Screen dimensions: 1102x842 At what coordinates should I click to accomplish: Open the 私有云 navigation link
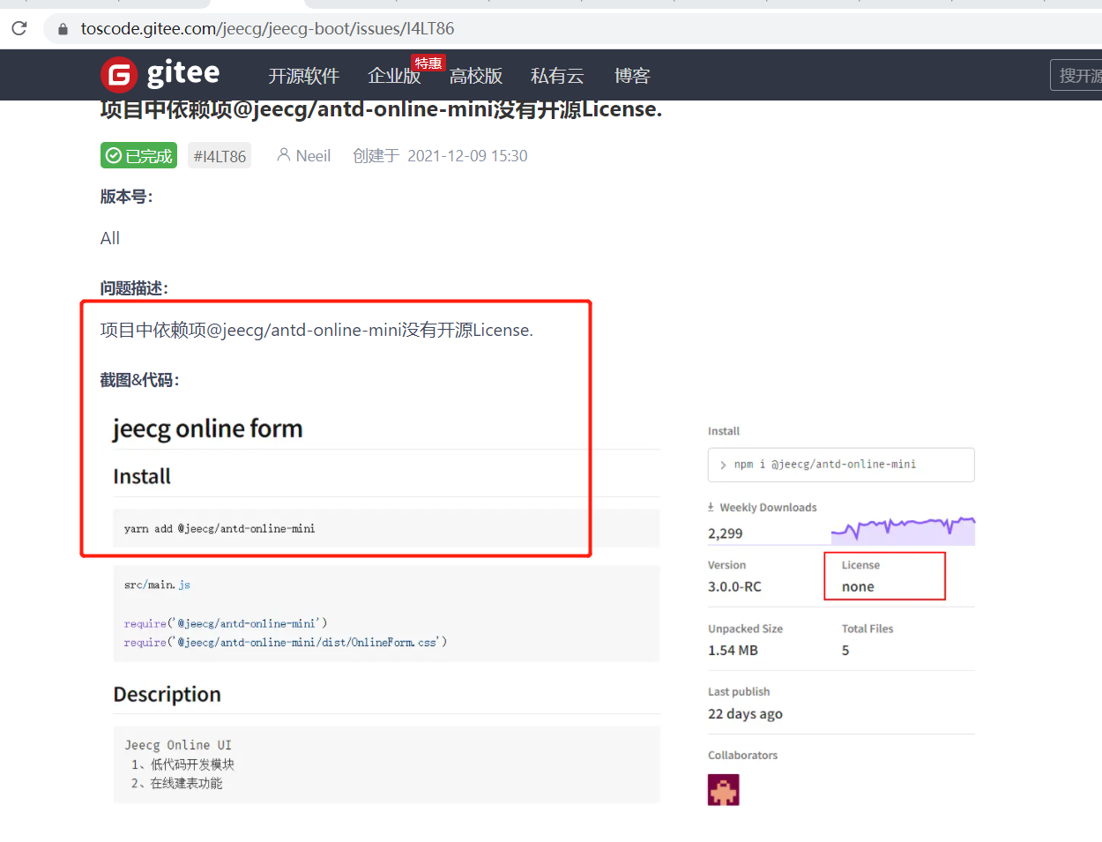[557, 76]
